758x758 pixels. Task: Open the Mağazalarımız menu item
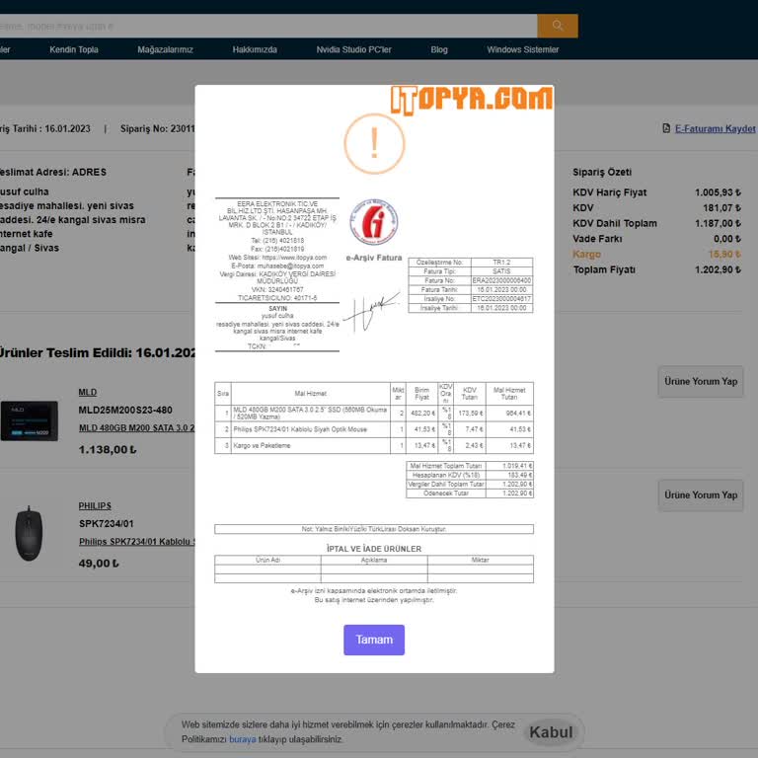[x=166, y=49]
